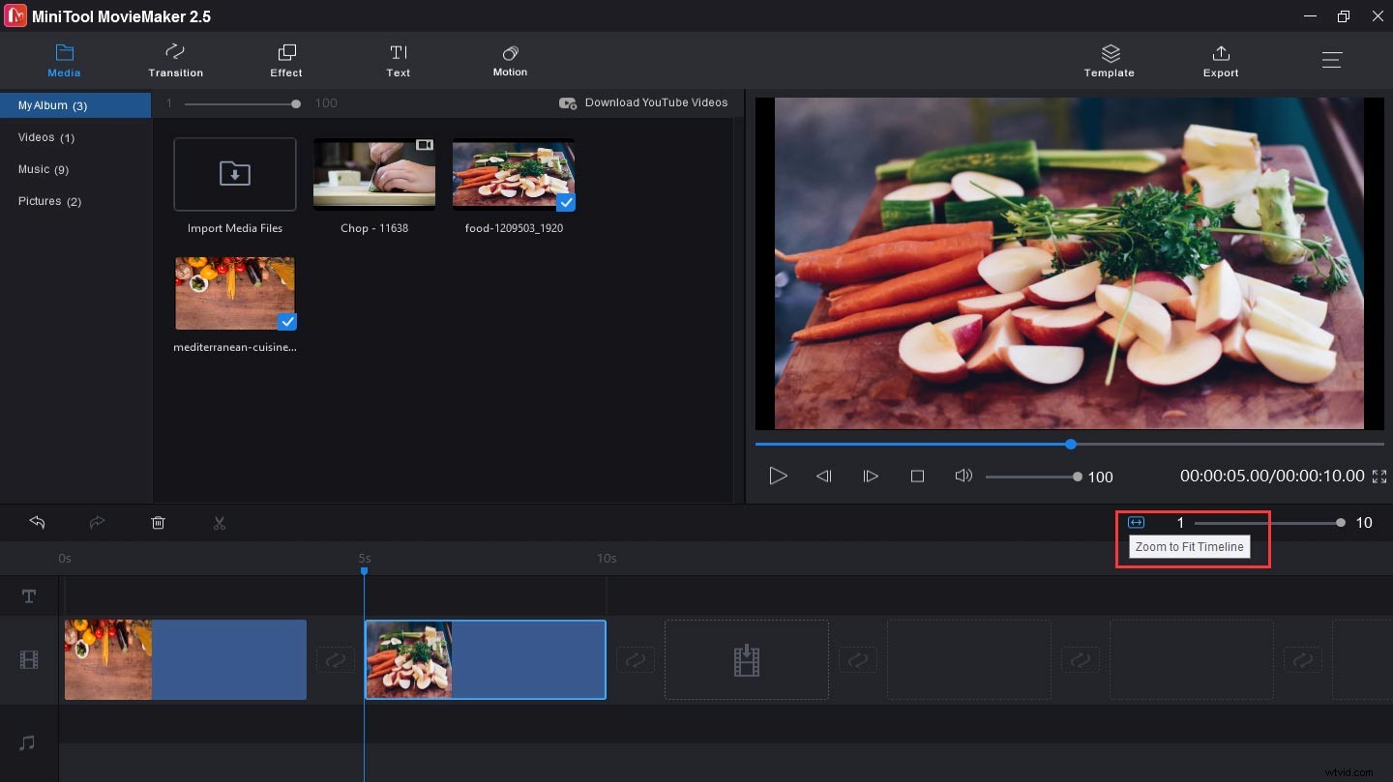Open the Motion effects panel

(x=510, y=60)
